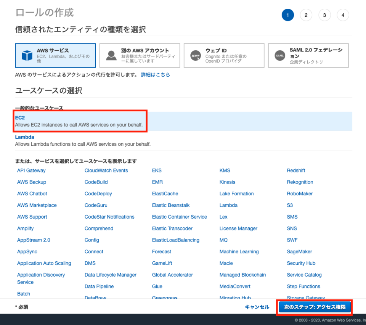Click 次のステップ: アクセス権限 button
366x325 pixels.
(x=315, y=307)
